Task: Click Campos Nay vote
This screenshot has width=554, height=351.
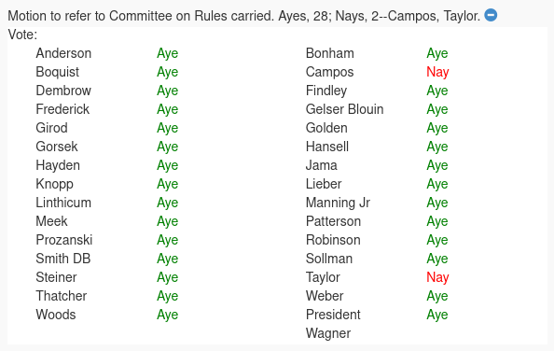Action: pyautogui.click(x=437, y=72)
